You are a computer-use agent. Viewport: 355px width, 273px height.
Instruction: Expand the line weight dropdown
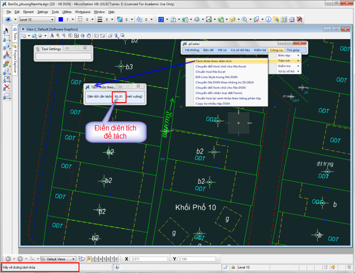[x=112, y=20]
